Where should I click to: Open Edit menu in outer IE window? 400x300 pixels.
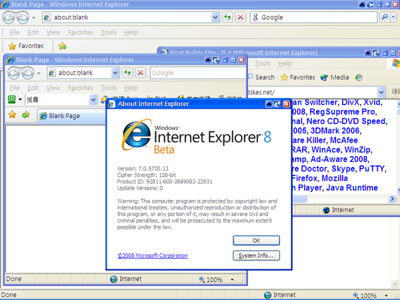pyautogui.click(x=33, y=33)
